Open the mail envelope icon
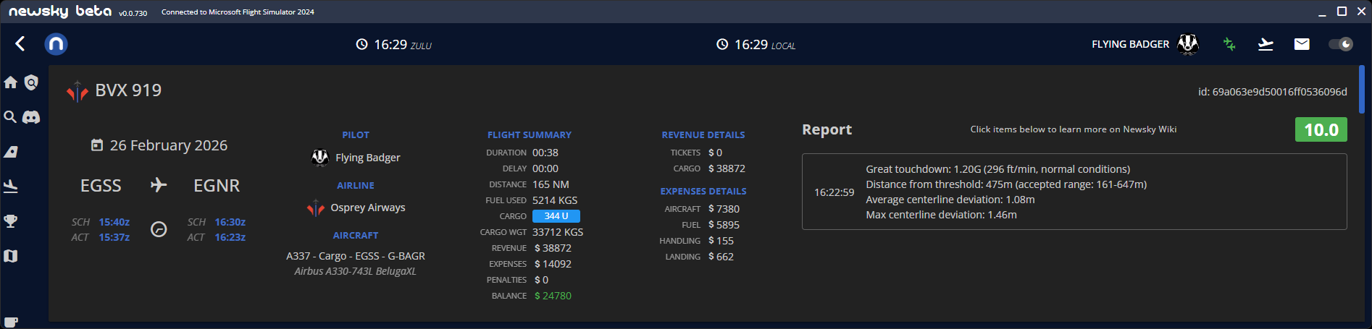Viewport: 1372px width, 329px height. click(1302, 44)
